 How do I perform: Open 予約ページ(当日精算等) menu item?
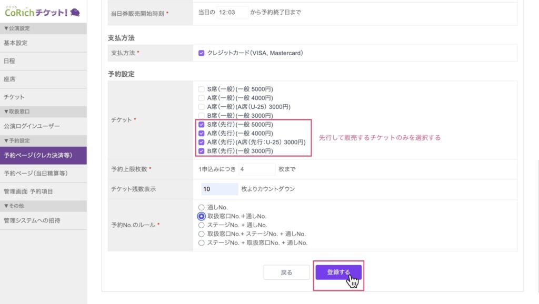(36, 173)
